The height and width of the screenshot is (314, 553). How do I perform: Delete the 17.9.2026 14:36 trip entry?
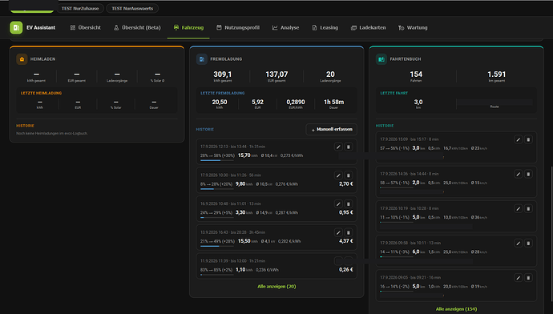tap(528, 174)
